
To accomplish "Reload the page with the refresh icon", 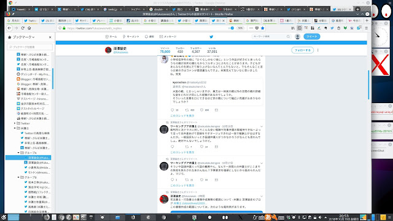I will click(x=23, y=28).
